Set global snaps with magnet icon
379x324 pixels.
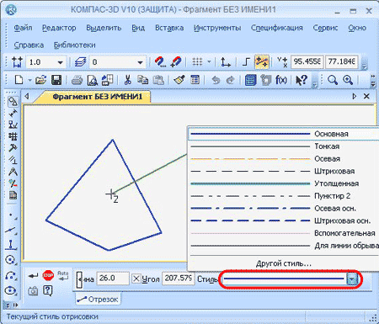[160, 61]
